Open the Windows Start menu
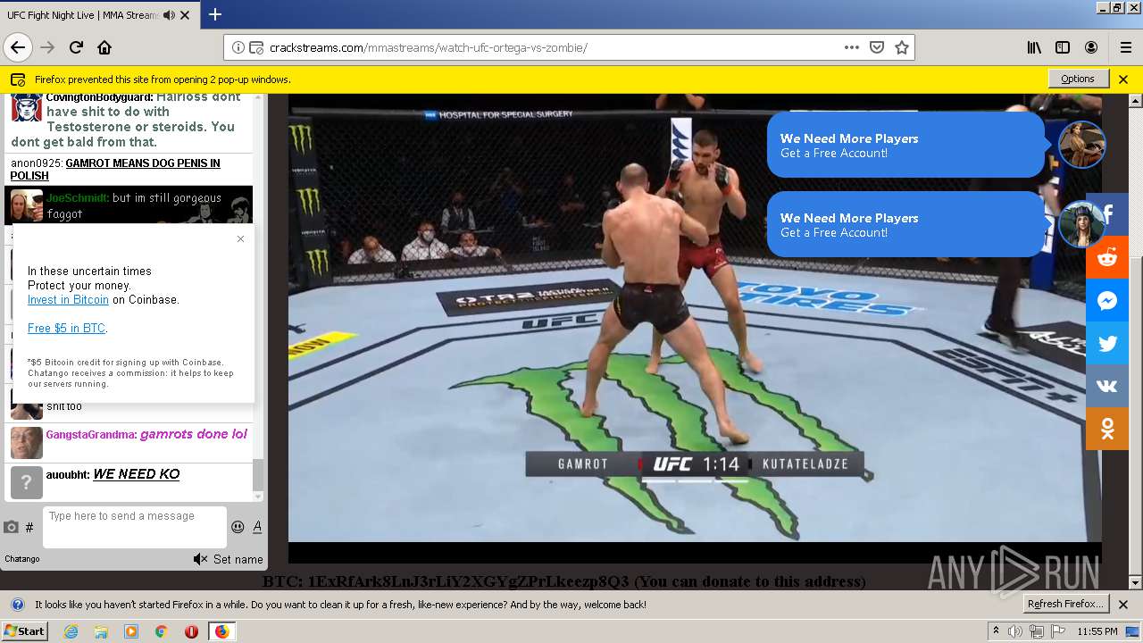The width and height of the screenshot is (1143, 643). point(24,630)
